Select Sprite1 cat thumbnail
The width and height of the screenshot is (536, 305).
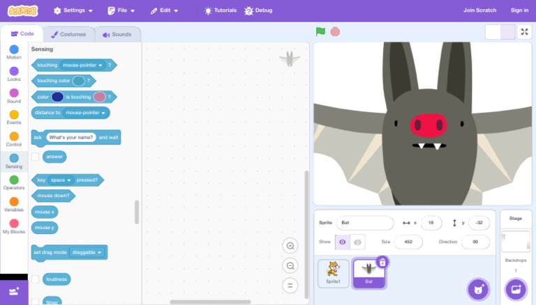[x=334, y=273]
